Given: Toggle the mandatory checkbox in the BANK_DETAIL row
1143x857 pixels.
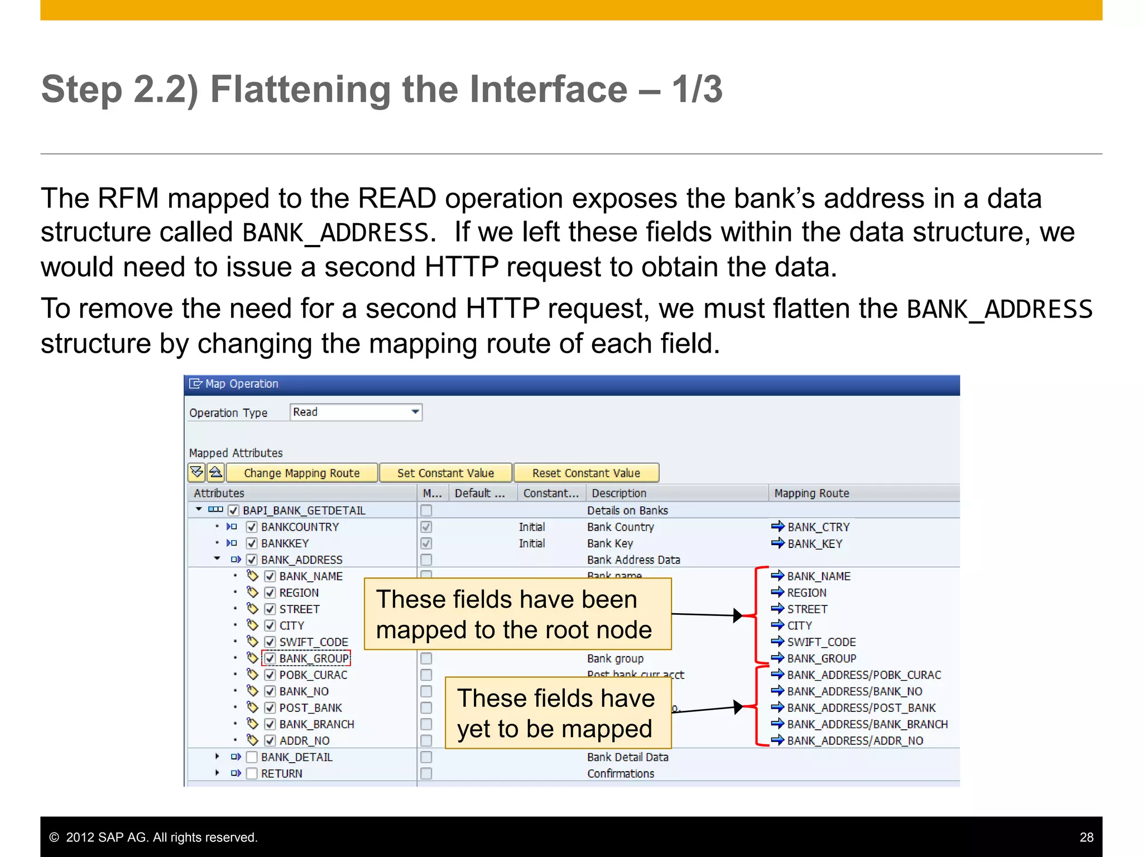Looking at the screenshot, I should point(426,757).
